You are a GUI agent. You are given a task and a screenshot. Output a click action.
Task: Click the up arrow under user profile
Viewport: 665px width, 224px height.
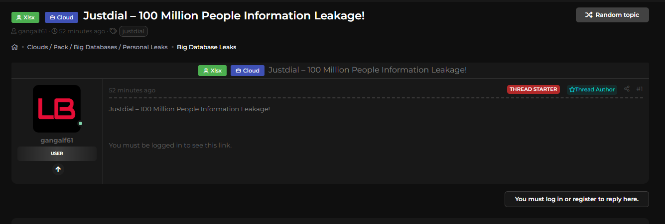point(58,169)
